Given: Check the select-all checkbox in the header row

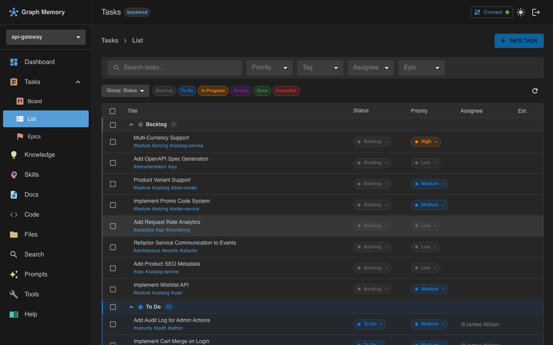Looking at the screenshot, I should click(113, 111).
